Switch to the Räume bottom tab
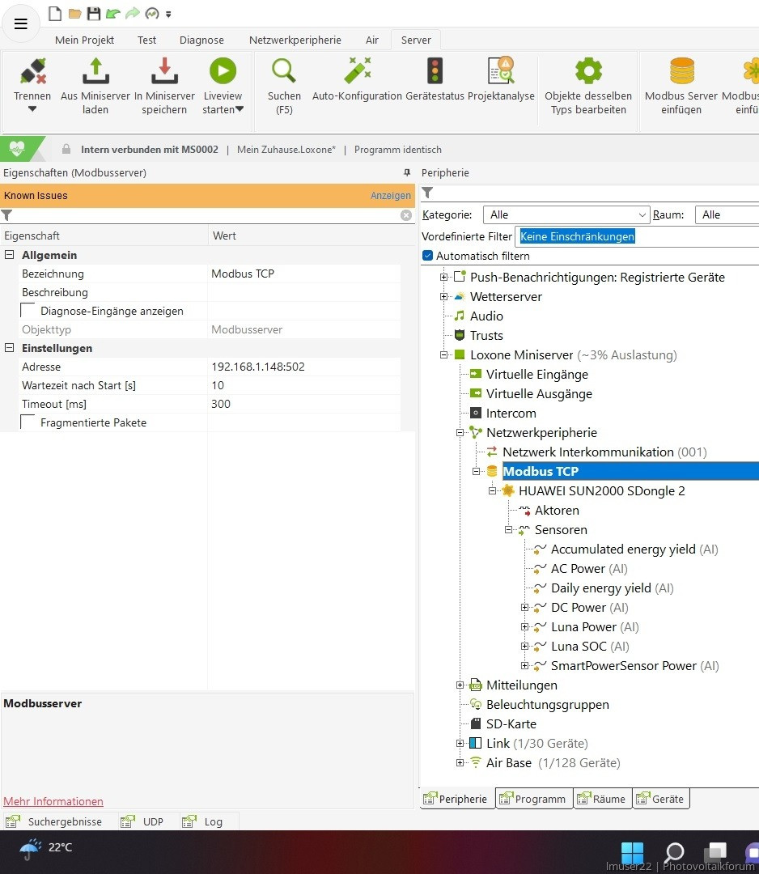The width and height of the screenshot is (759, 874). (x=602, y=799)
